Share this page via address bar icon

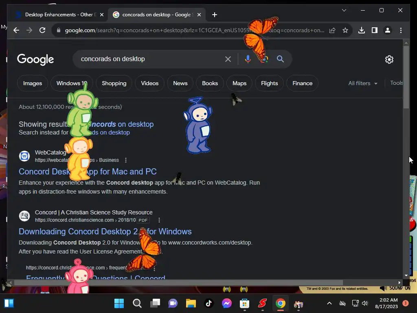click(332, 30)
